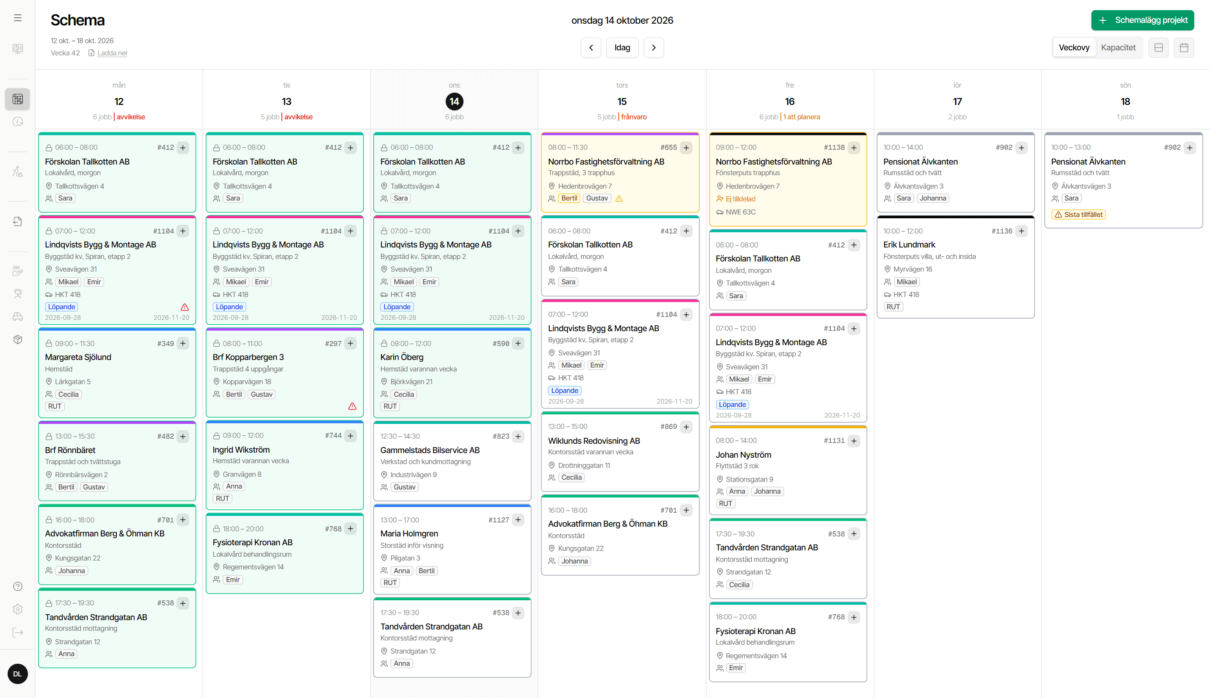Click Johanna tag on Saturday's Pensionat Älvkanten
The height and width of the screenshot is (698, 1219).
tap(933, 198)
